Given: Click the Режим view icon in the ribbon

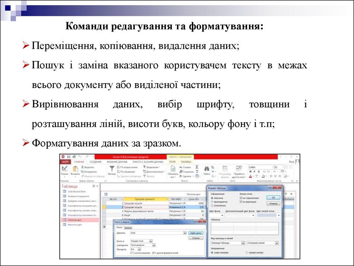Looking at the screenshot, I should point(64,169).
